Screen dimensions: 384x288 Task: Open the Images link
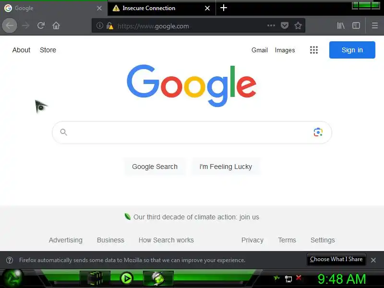[x=285, y=50]
